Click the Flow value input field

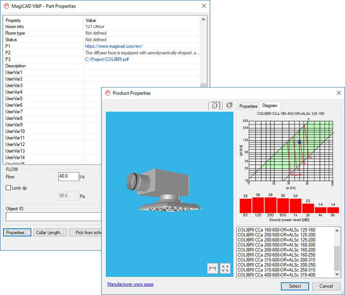(x=69, y=176)
